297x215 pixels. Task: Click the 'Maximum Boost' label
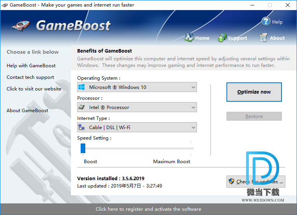point(172,162)
